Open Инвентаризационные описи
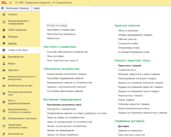Image resolution: width=171 pixels, height=137 pixels. point(134,108)
